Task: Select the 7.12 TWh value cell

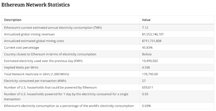Action: tap(145, 28)
